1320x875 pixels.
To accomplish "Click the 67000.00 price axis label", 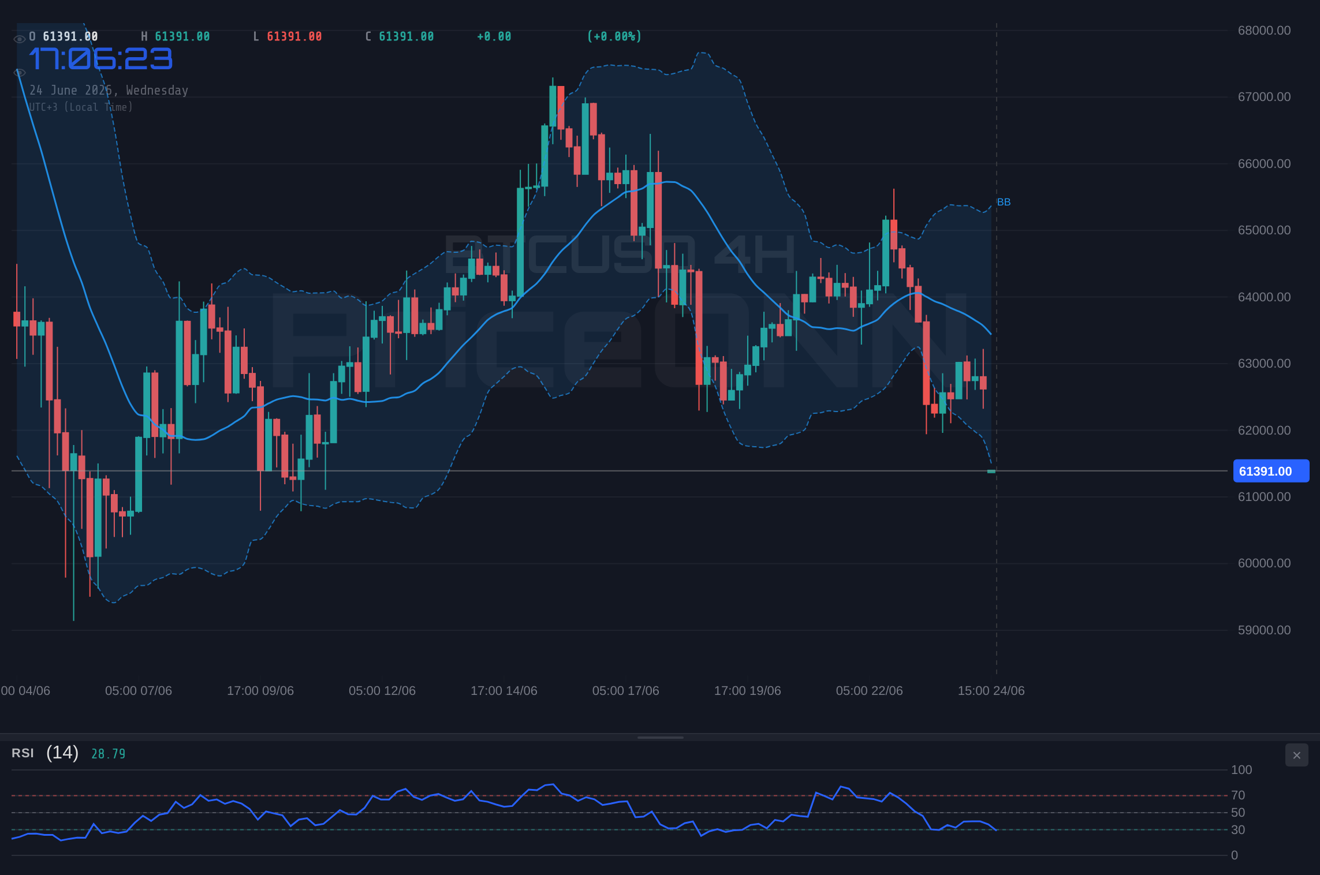I will pos(1264,97).
